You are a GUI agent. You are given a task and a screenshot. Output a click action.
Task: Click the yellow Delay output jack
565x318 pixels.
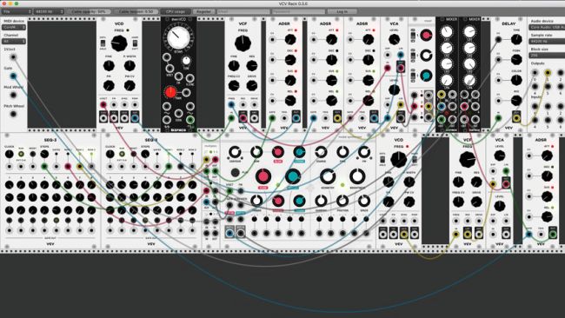516,117
